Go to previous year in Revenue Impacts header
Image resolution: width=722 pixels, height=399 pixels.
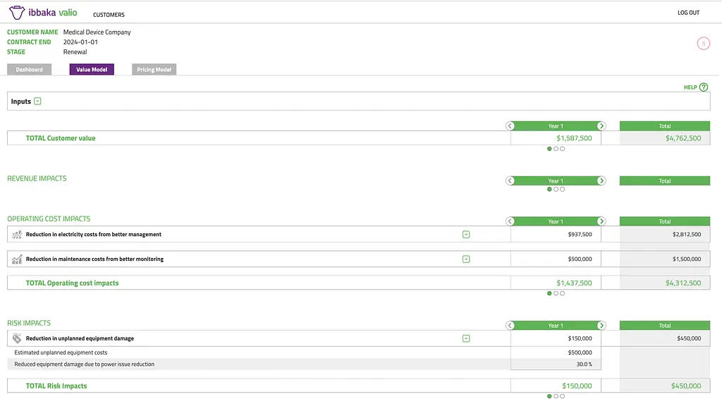pyautogui.click(x=510, y=181)
